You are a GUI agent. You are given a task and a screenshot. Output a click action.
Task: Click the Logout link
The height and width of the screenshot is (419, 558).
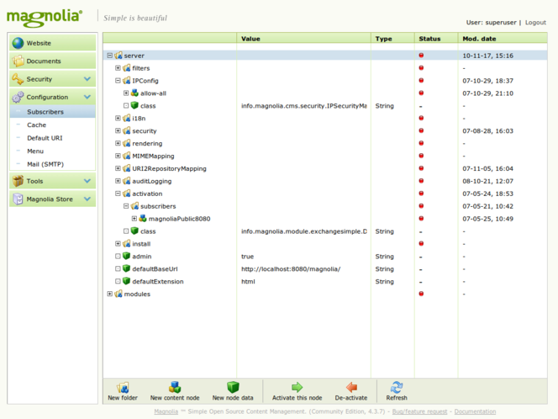click(x=535, y=23)
